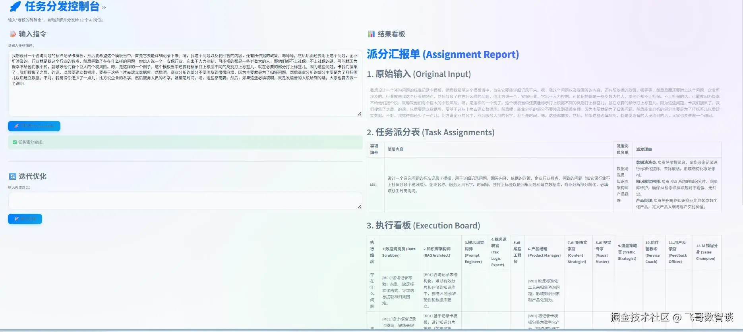
Task: Select the 执行看板 (Execution Board) heading
Action: tap(423, 226)
